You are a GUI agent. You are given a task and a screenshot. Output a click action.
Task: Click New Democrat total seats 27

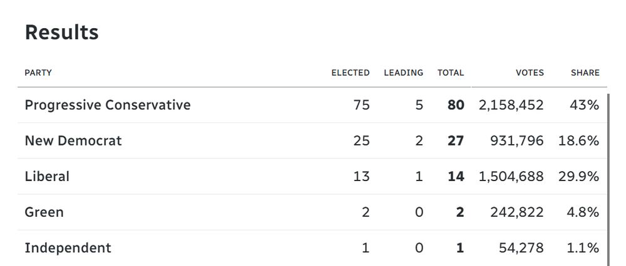456,141
